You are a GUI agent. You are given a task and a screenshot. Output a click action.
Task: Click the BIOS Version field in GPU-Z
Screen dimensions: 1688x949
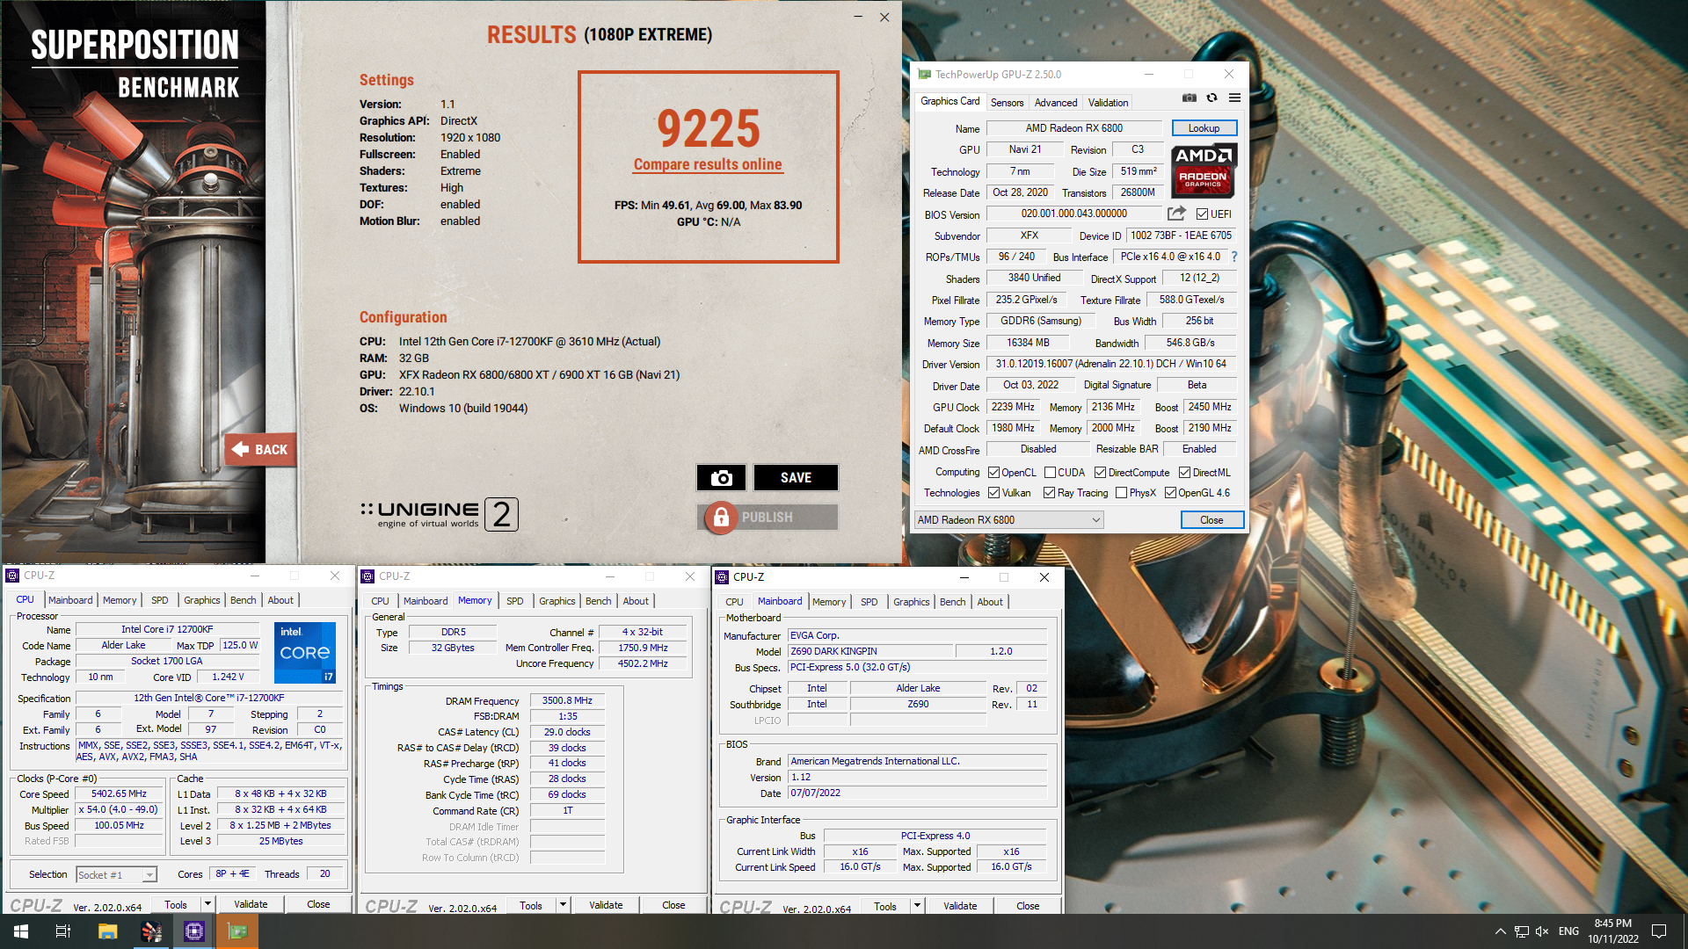1073,214
